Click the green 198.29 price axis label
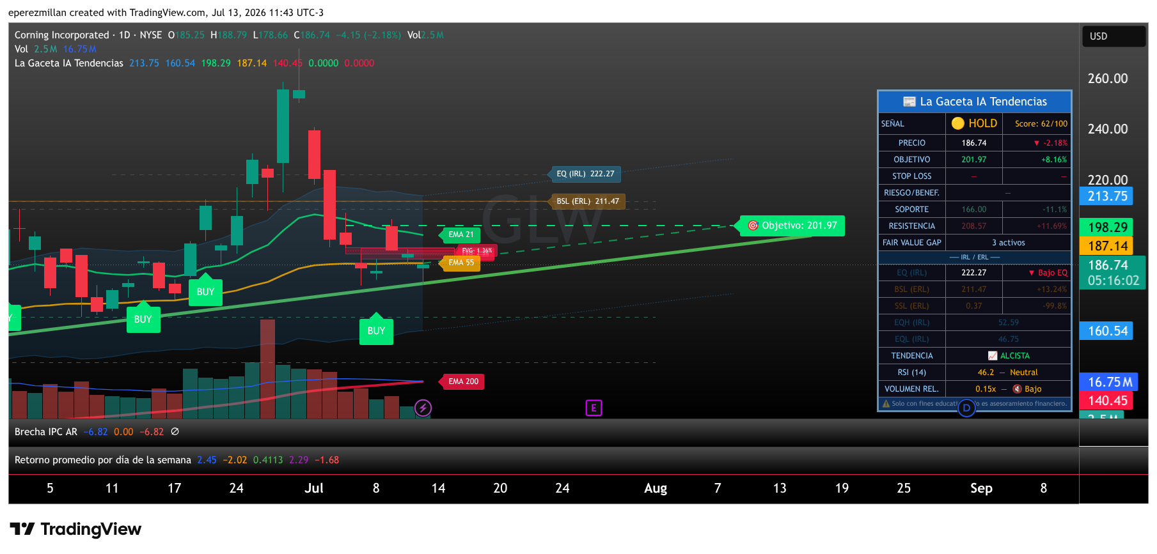The height and width of the screenshot is (554, 1157). tap(1106, 227)
